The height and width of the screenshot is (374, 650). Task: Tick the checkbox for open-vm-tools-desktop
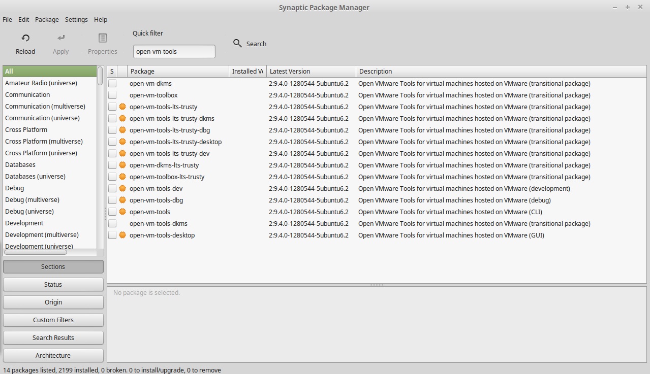click(112, 235)
